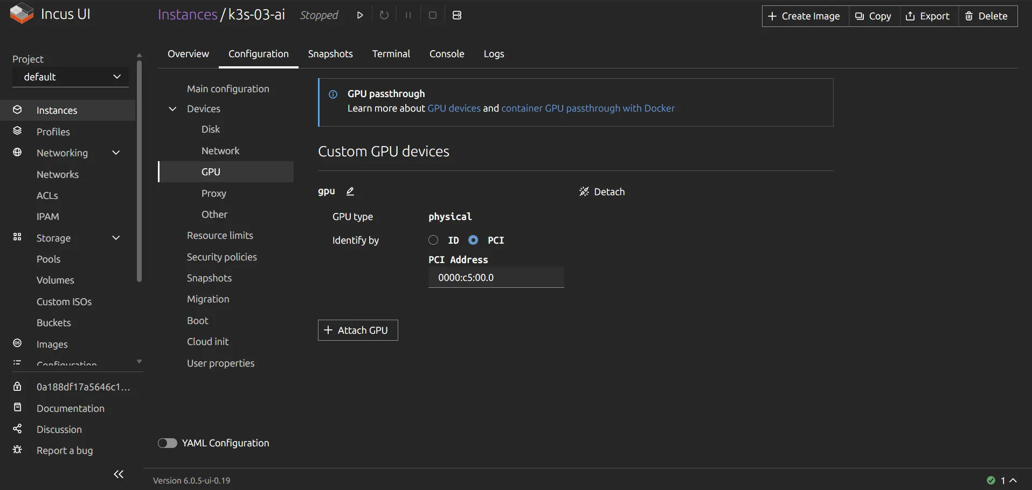
Task: Expand the operations panel chevron in status bar
Action: pyautogui.click(x=1013, y=480)
